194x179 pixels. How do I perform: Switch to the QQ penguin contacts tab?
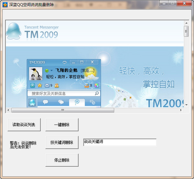pyautogui.click(x=32, y=102)
